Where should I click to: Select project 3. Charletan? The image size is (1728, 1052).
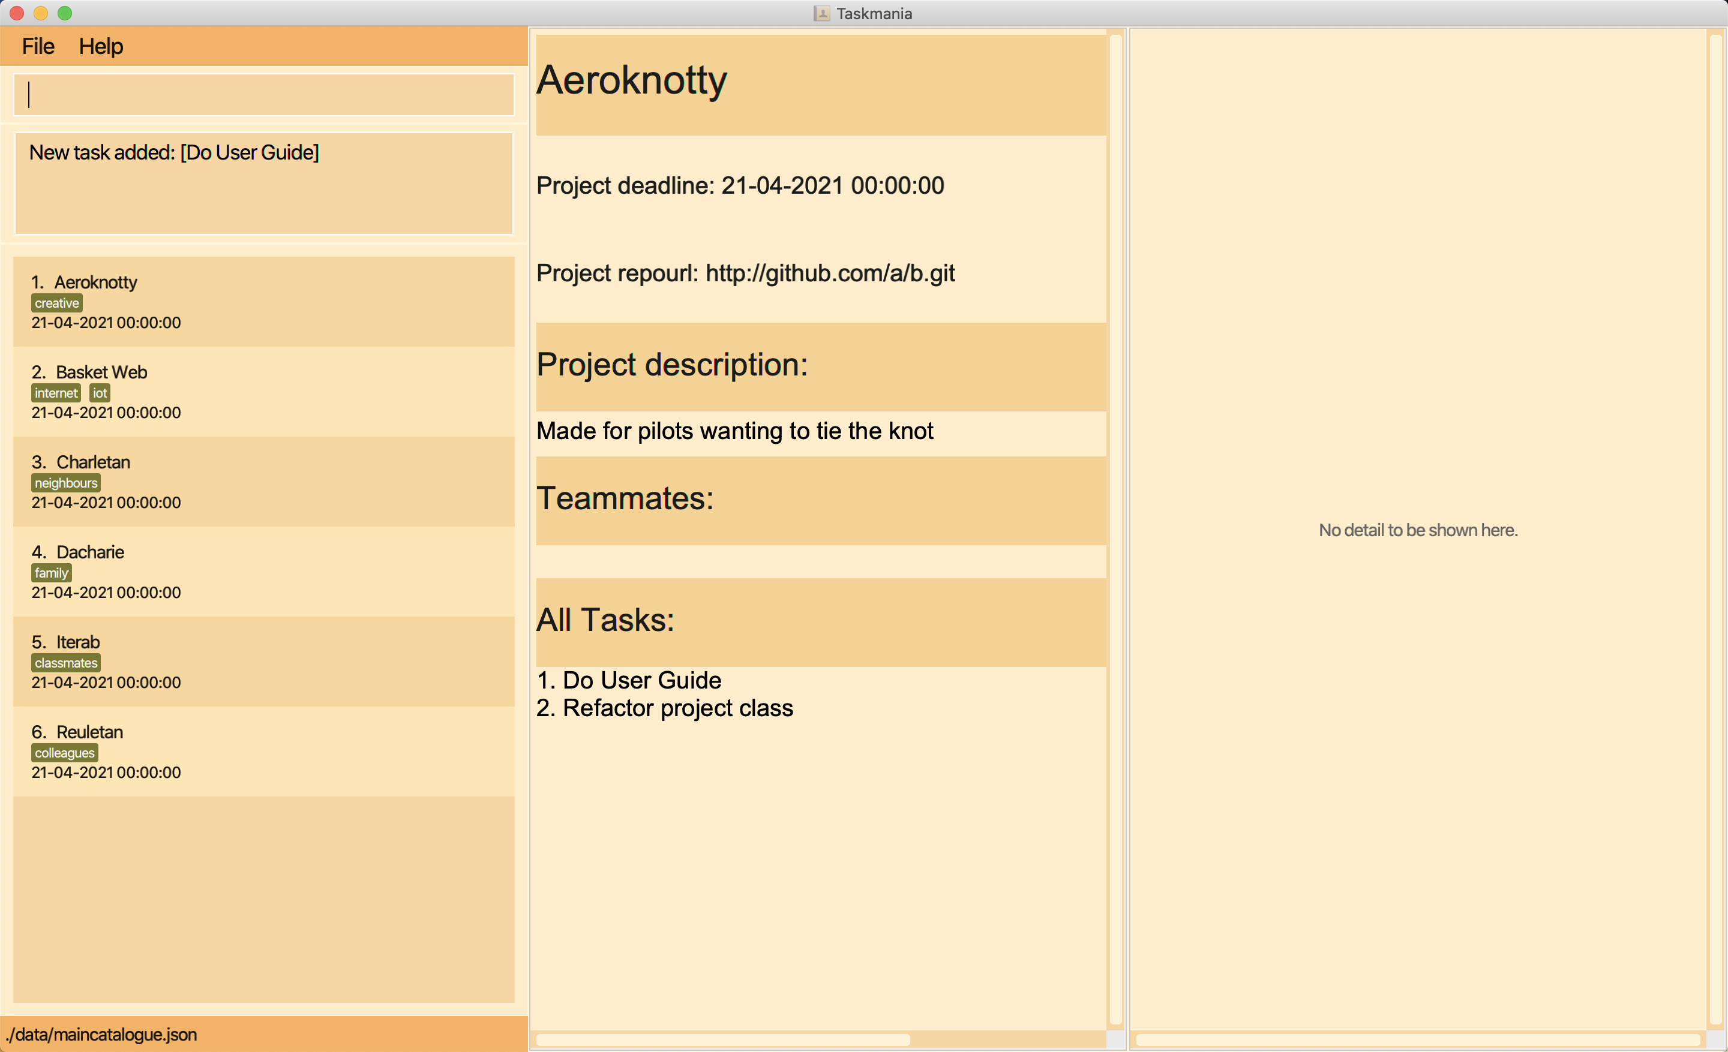tap(263, 482)
